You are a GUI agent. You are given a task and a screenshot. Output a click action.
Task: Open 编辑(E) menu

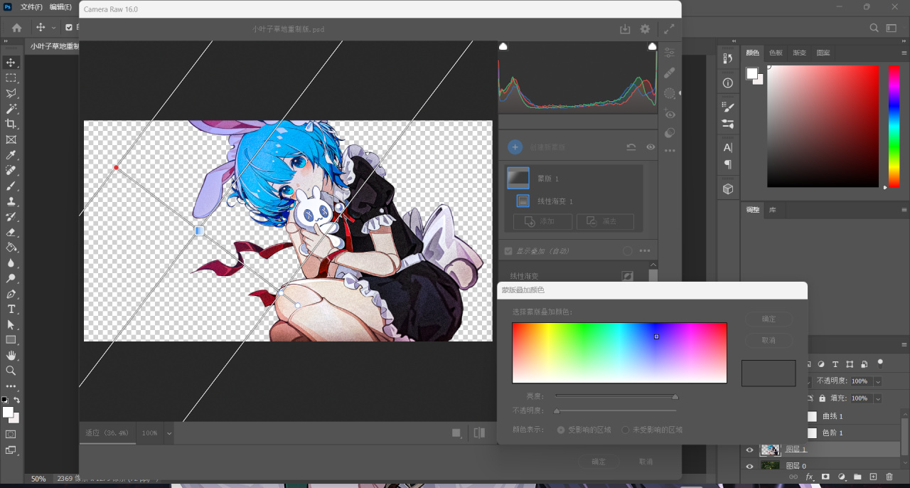coord(60,6)
